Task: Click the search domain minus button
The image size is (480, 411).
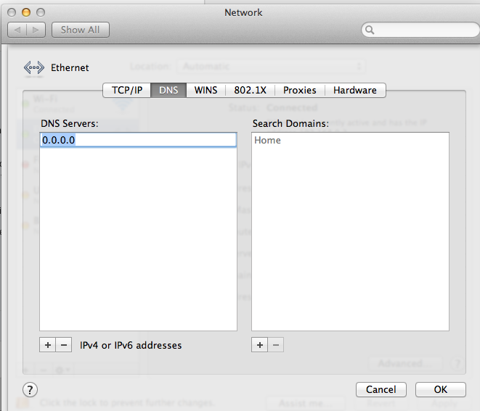Action: coord(276,345)
